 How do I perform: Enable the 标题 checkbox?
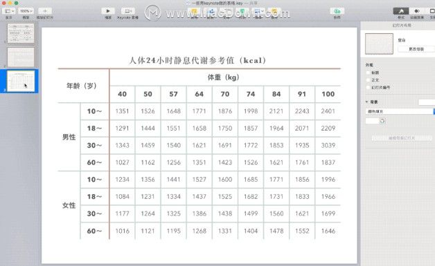(368, 73)
